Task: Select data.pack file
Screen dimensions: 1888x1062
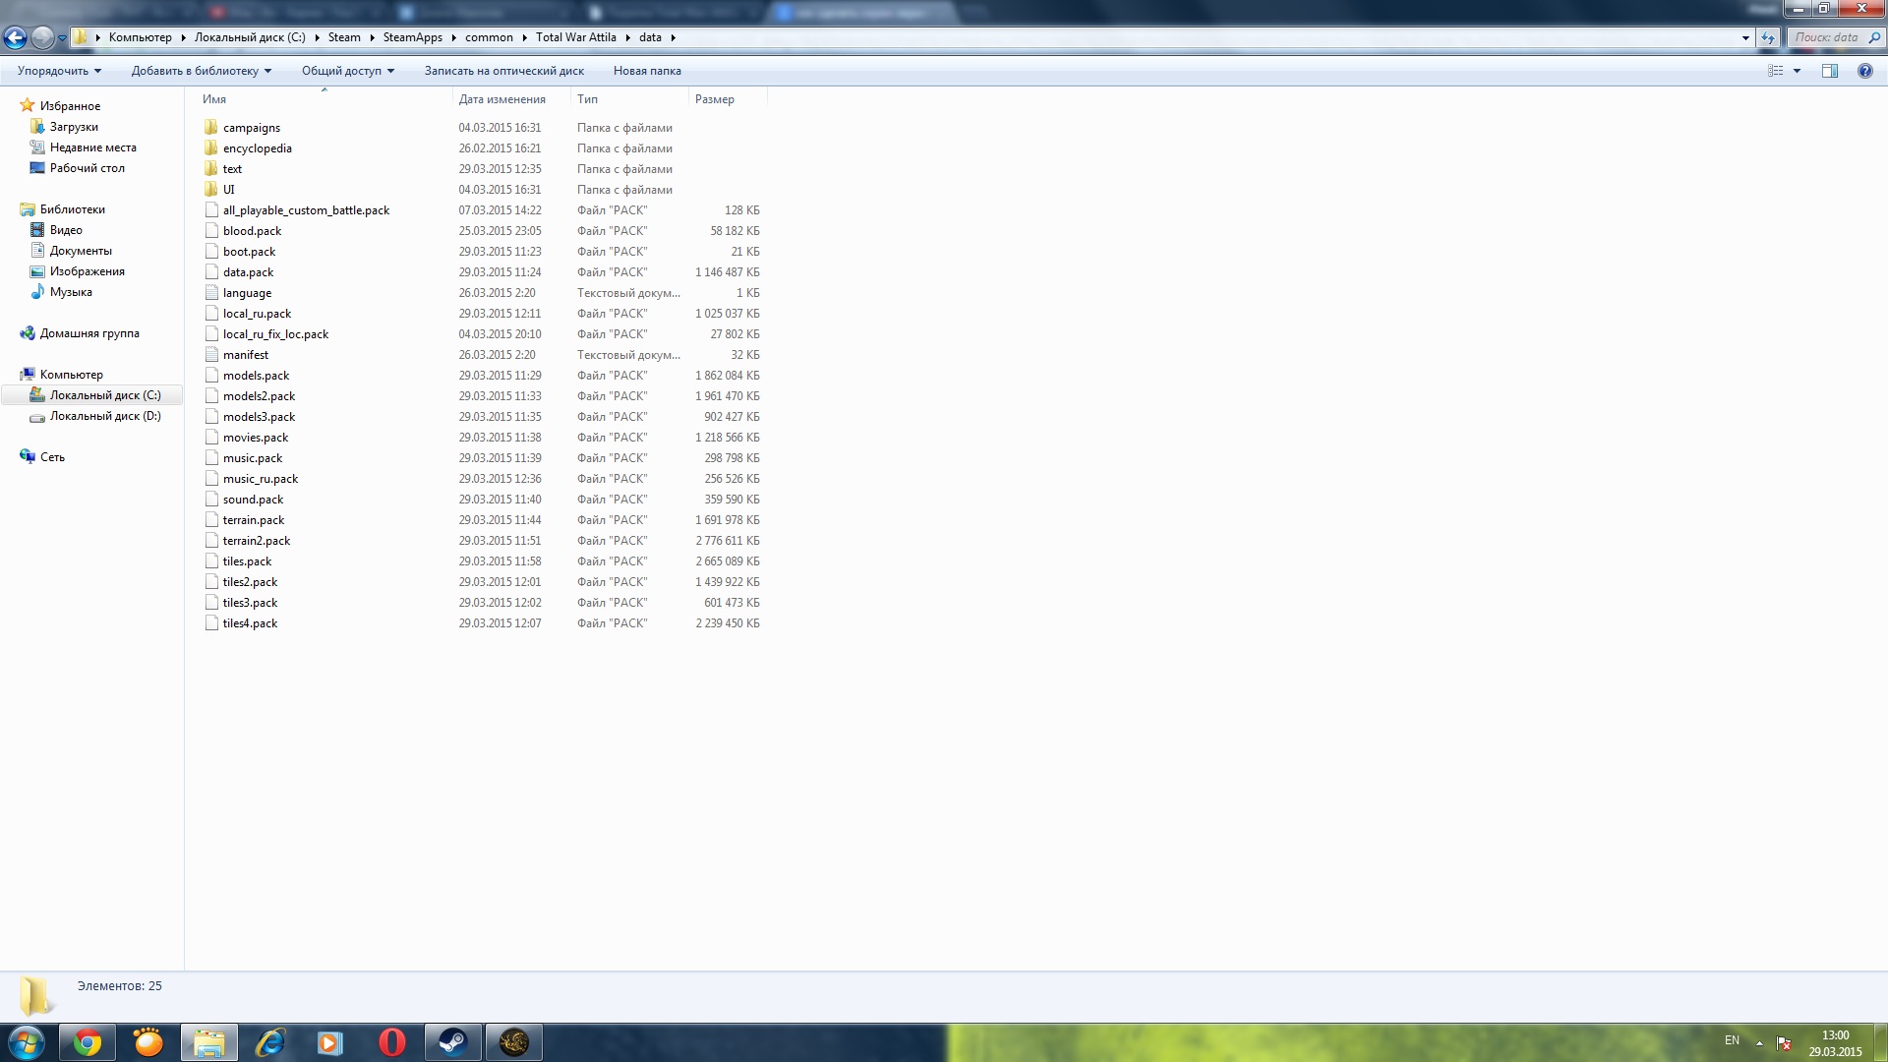Action: pyautogui.click(x=248, y=271)
